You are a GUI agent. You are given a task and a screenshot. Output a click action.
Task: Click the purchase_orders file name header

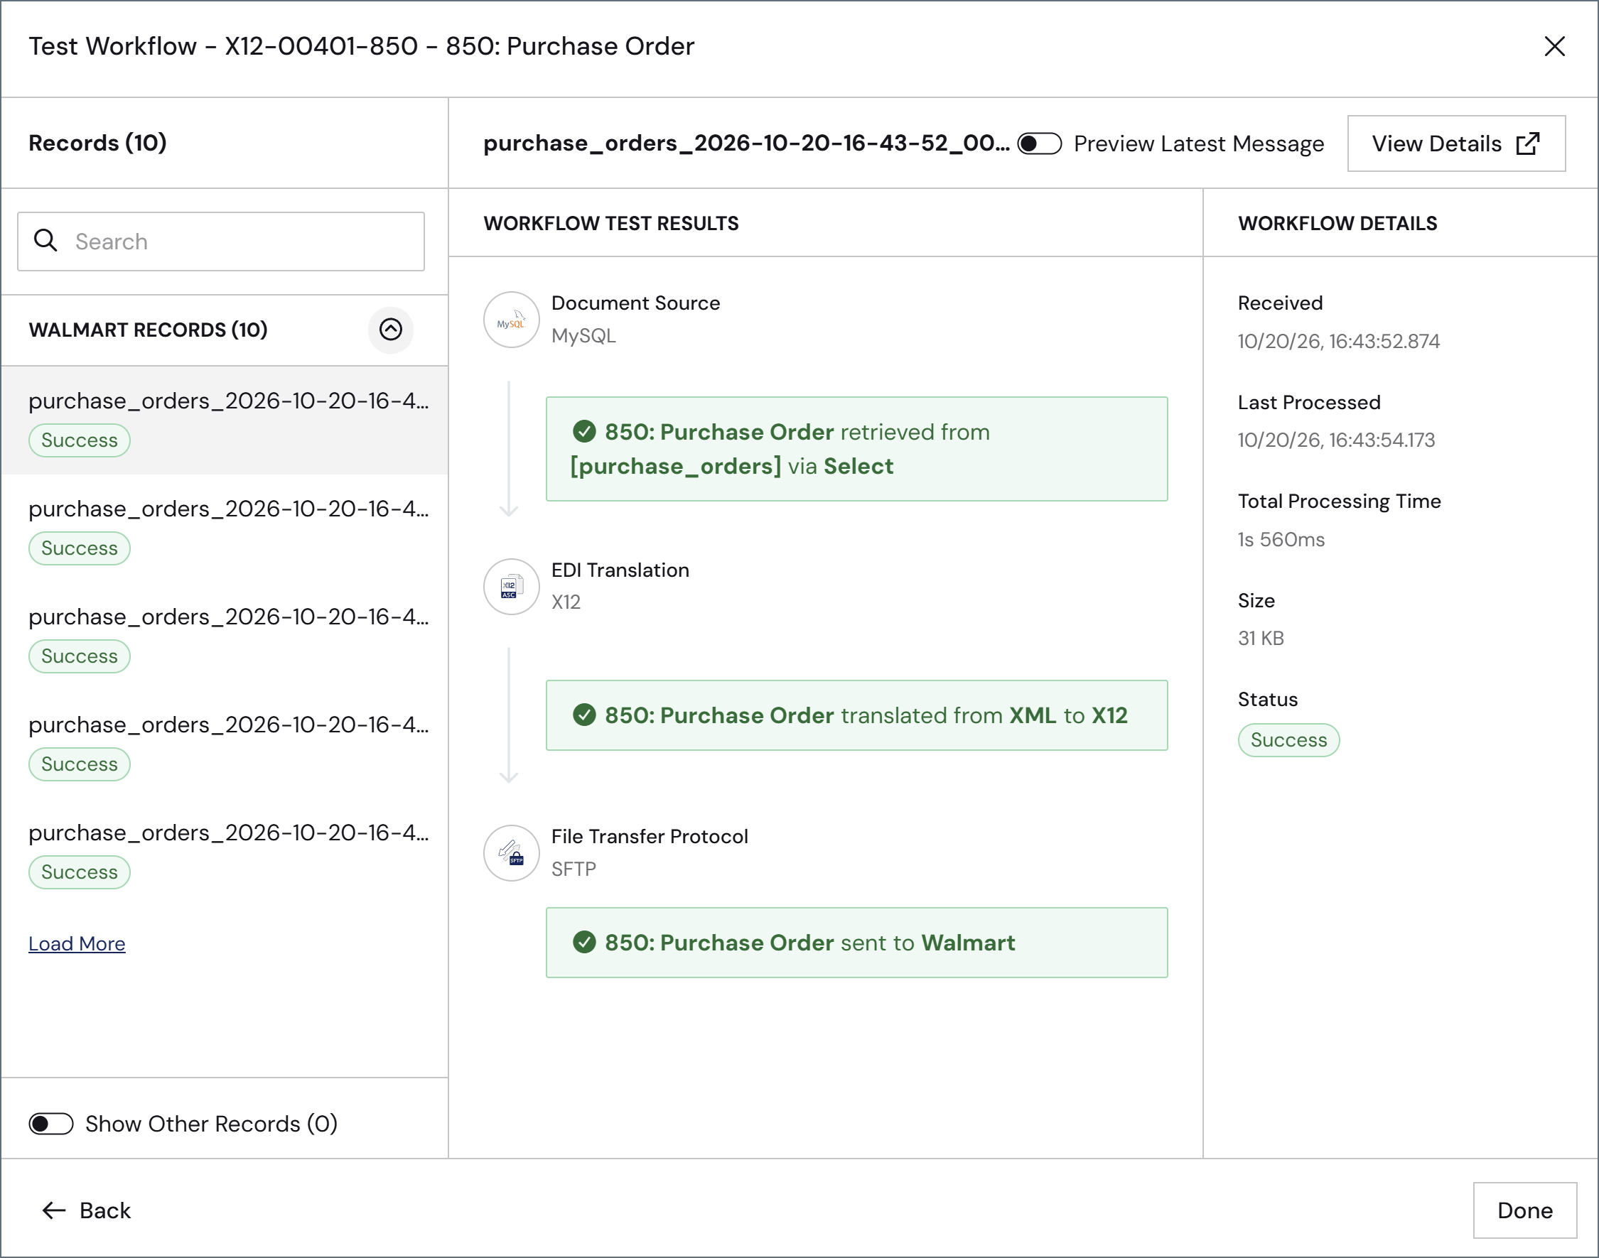coord(746,143)
